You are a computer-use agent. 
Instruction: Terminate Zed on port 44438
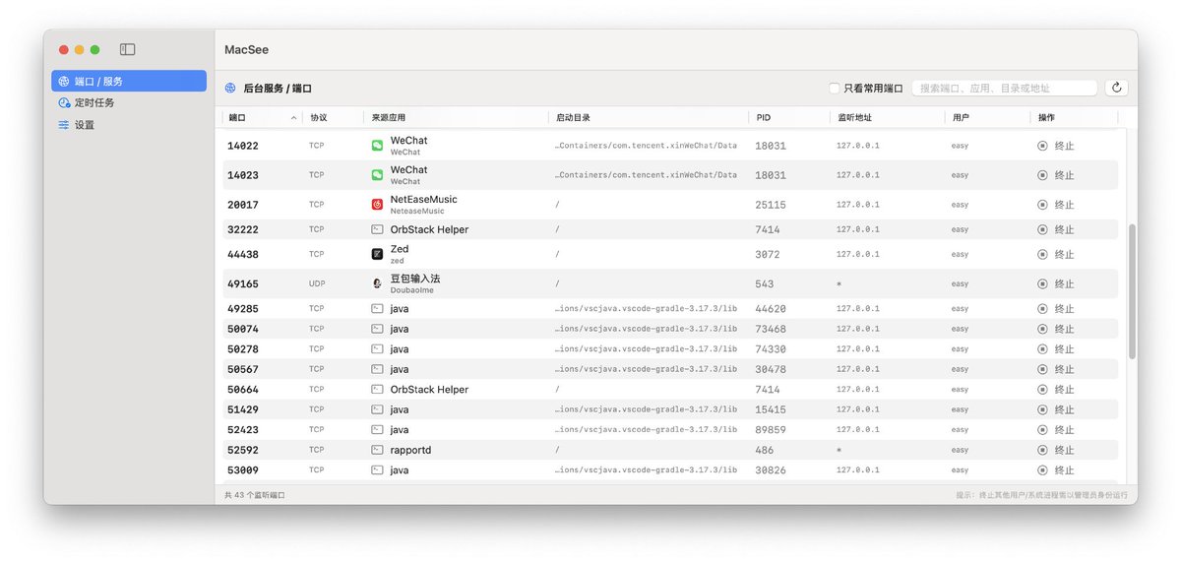[x=1055, y=254]
